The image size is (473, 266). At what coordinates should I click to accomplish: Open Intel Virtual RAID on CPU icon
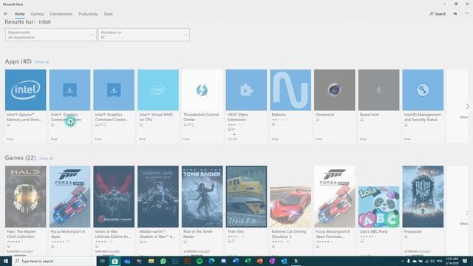(x=158, y=90)
